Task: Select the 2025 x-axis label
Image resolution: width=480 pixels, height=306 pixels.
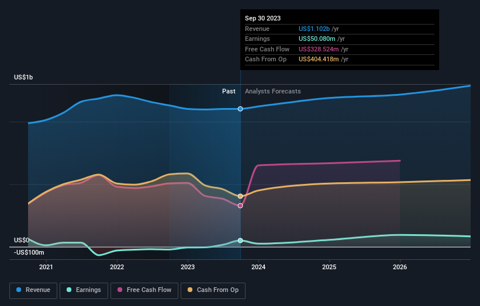Action: click(329, 267)
